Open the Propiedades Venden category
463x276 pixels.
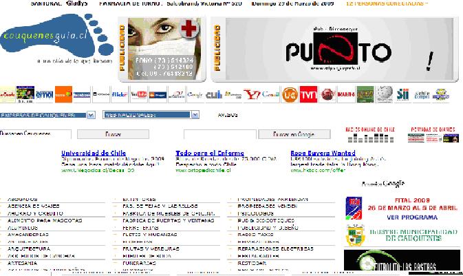tap(267, 206)
